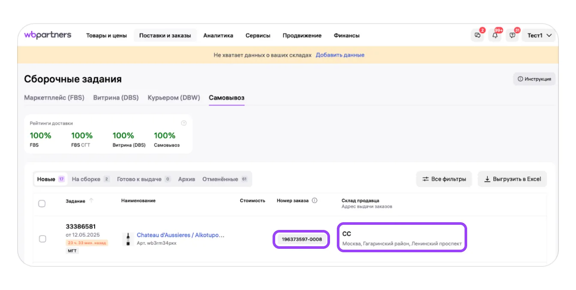Viewport: 576px width, 290px height.
Task: Open the notifications bell icon
Action: coord(495,36)
